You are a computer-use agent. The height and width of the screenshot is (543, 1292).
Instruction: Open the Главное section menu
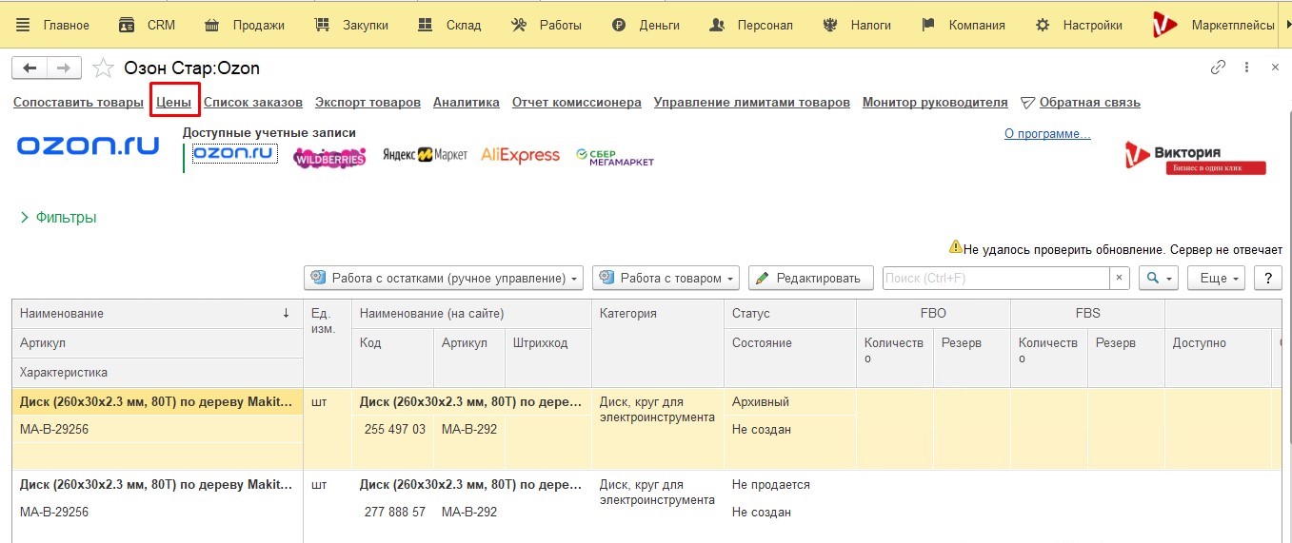pos(52,25)
